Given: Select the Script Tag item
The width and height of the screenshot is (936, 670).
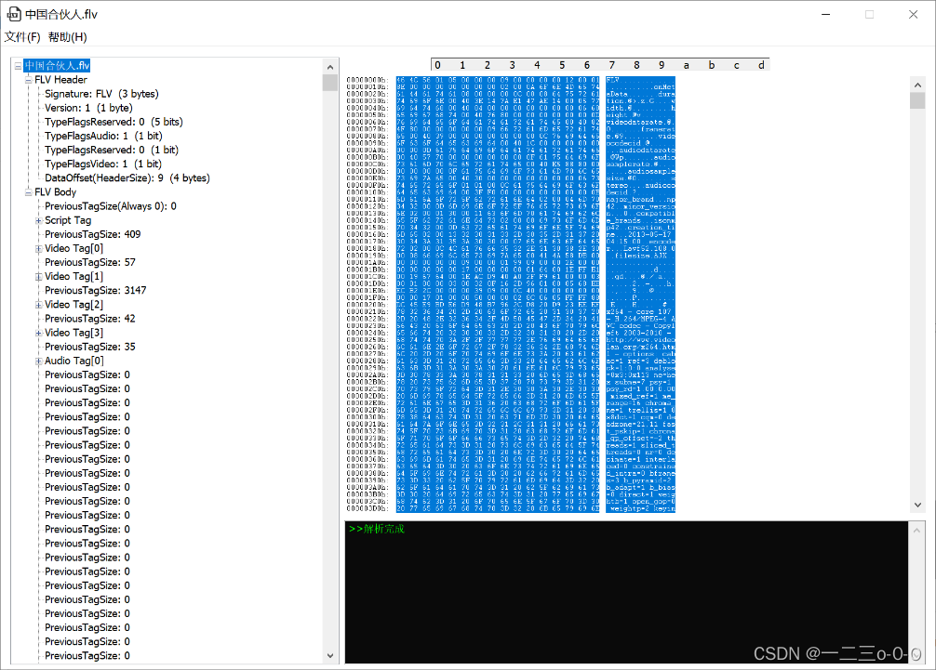Looking at the screenshot, I should click(x=68, y=220).
